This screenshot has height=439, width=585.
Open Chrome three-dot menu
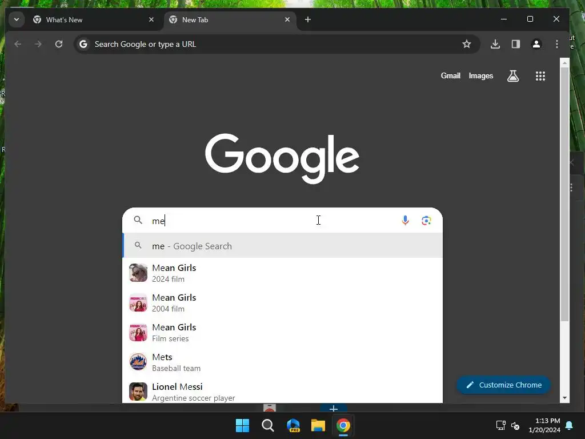[x=556, y=44]
